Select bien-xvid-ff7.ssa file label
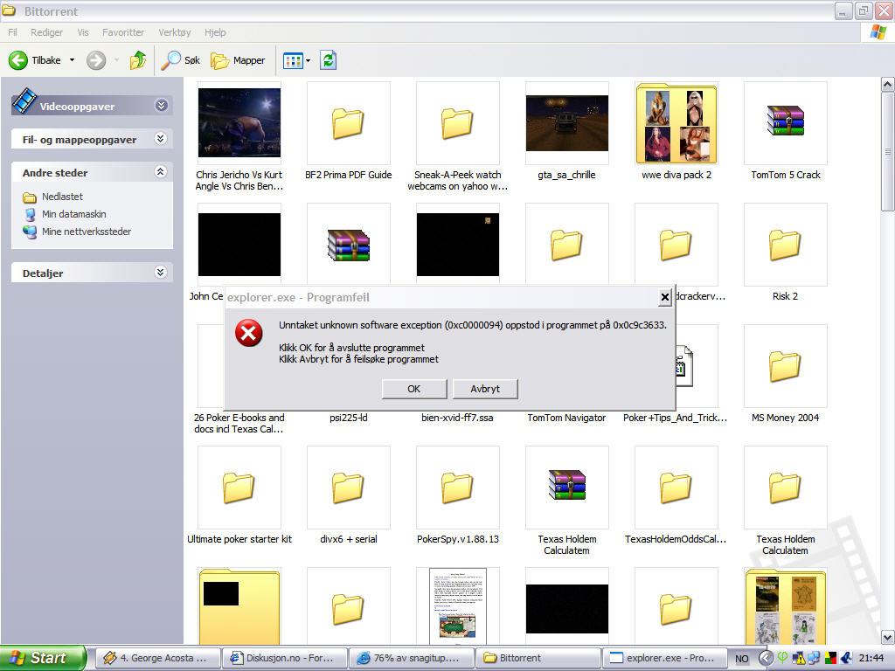Viewport: 895px width, 671px height. (x=457, y=418)
